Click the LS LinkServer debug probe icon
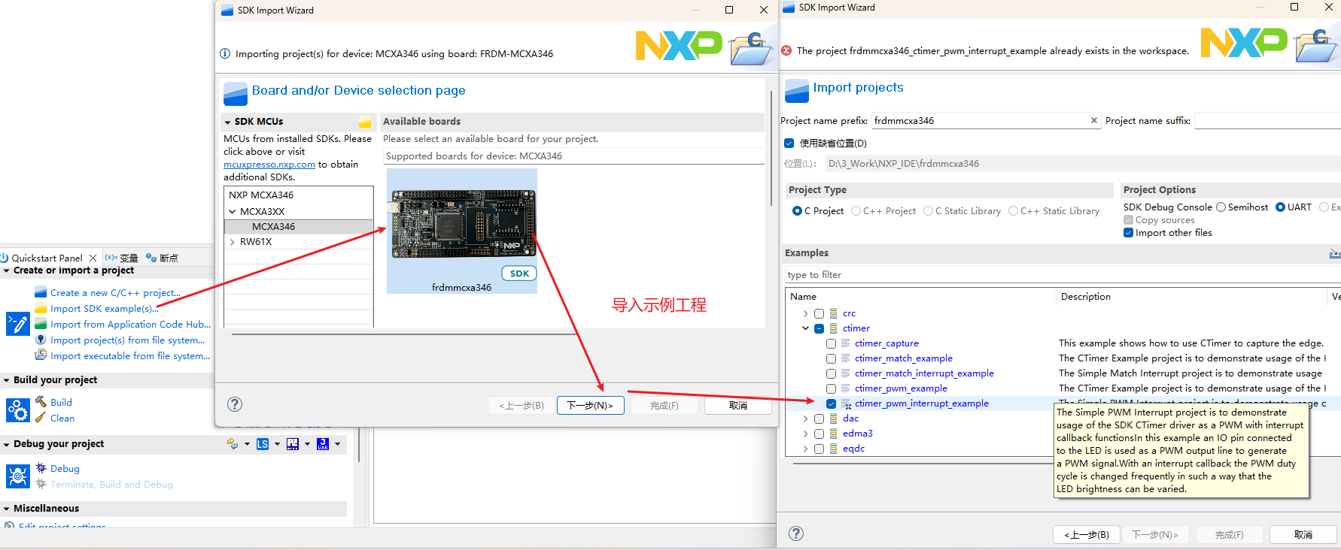This screenshot has height=550, width=1341. (262, 444)
